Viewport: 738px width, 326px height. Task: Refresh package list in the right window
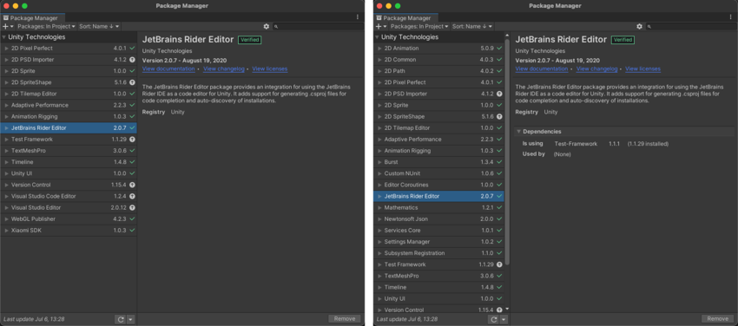click(493, 319)
